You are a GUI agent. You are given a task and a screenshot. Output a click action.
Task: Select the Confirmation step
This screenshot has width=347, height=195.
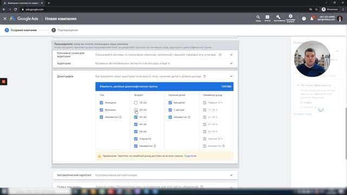tap(65, 30)
